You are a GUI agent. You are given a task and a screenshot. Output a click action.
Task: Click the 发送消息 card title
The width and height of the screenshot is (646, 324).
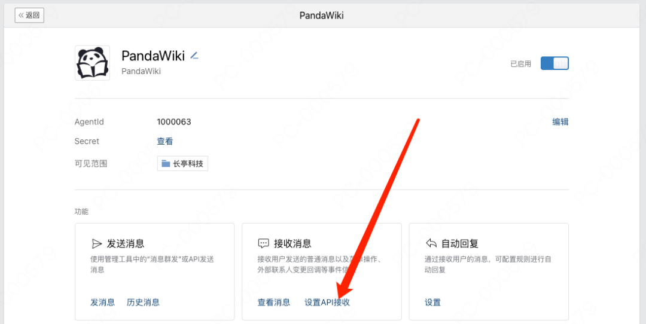click(126, 244)
